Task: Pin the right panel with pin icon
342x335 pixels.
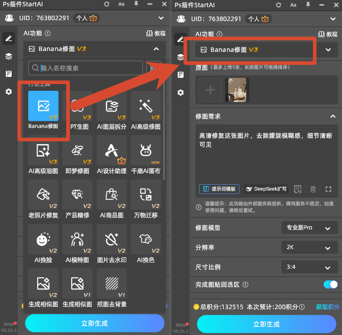Action: (x=308, y=5)
